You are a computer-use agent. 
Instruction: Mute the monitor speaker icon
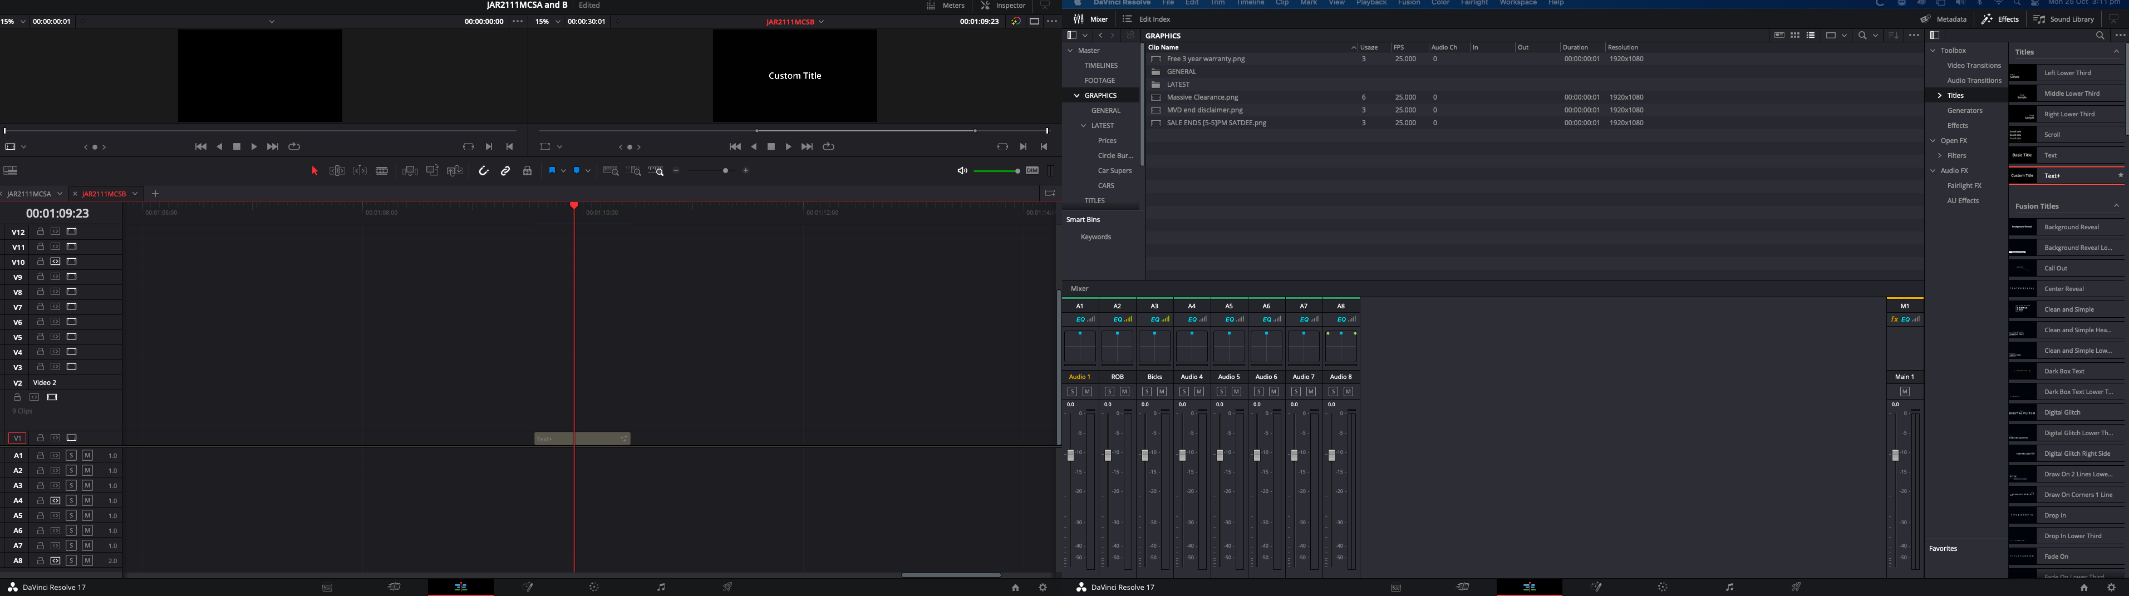pos(962,171)
